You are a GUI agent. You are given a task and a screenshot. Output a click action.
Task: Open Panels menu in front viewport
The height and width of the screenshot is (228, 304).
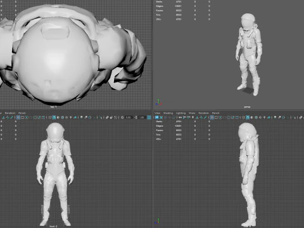click(22, 113)
